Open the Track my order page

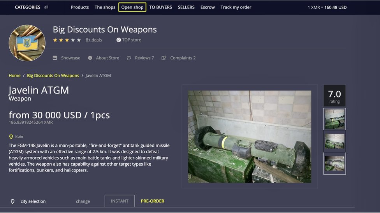[236, 7]
